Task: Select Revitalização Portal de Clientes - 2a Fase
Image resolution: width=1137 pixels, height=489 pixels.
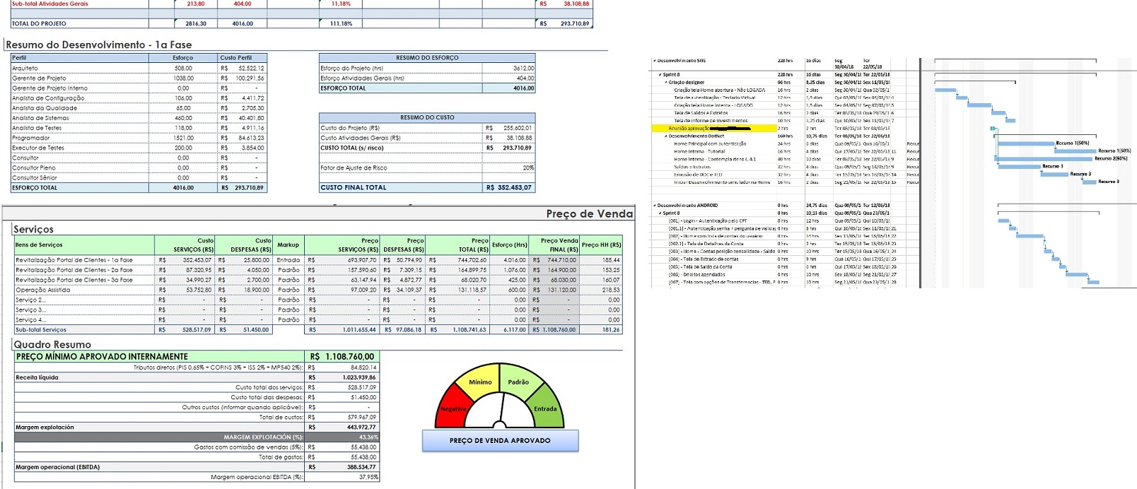Action: pyautogui.click(x=74, y=270)
